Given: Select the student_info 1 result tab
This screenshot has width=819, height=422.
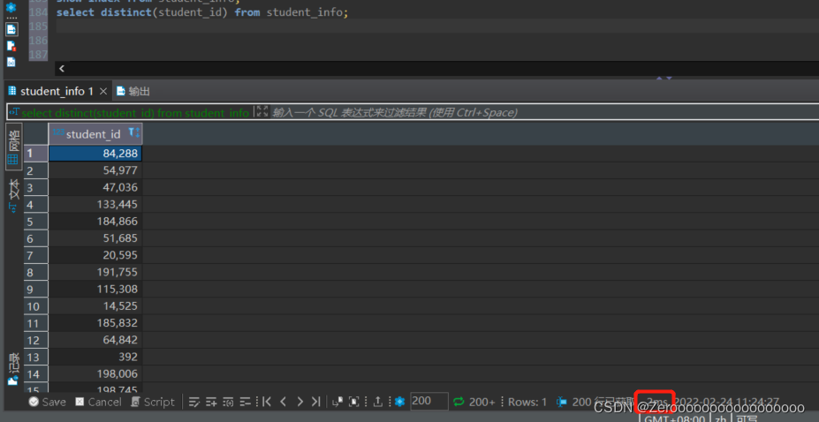Looking at the screenshot, I should pos(56,91).
